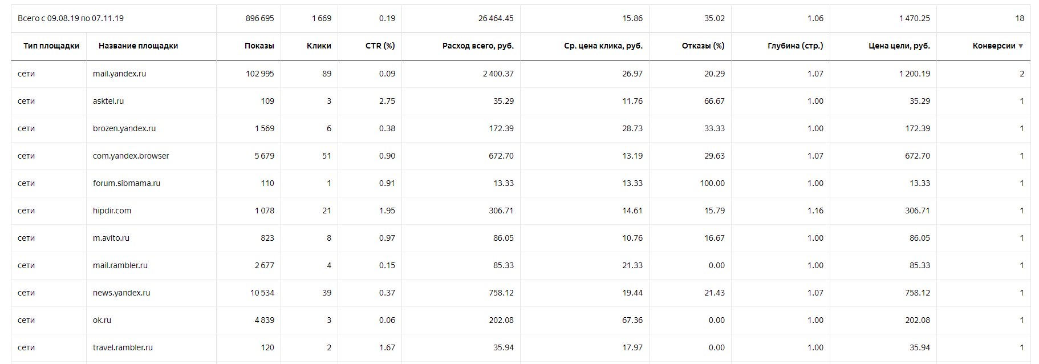
Task: Click the Глубина (стр.) column header
Action: (796, 46)
